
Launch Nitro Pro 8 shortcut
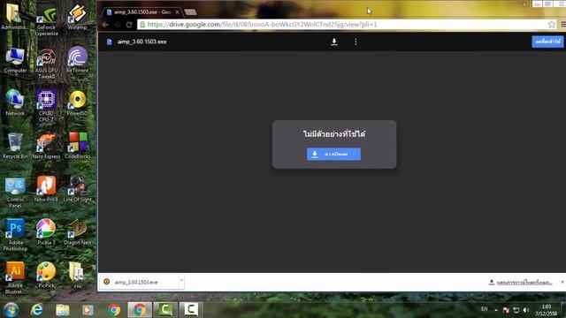46,189
